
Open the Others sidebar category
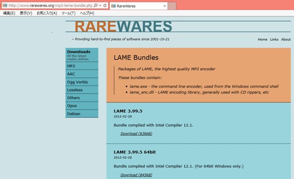(82, 98)
